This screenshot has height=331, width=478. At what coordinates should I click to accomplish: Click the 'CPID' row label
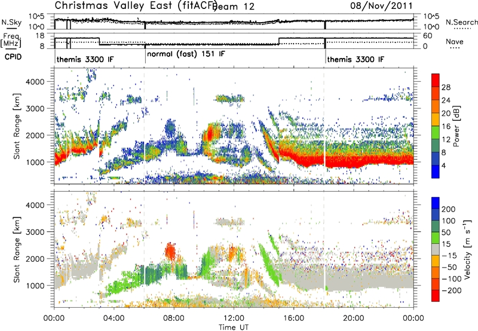[x=13, y=57]
